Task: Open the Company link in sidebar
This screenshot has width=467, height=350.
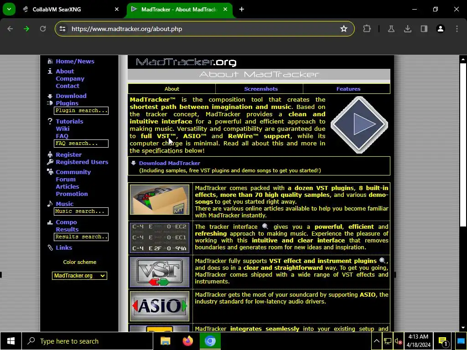Action: (70, 78)
